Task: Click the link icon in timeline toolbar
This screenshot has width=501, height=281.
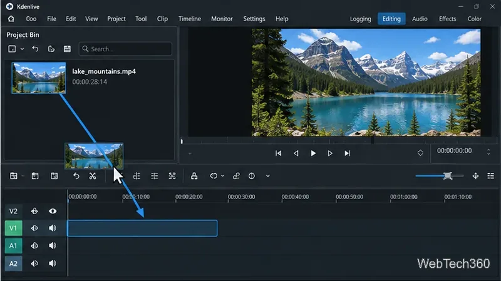Action: 236,176
